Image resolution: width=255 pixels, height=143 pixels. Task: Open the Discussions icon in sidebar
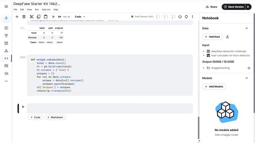(x=6, y=66)
